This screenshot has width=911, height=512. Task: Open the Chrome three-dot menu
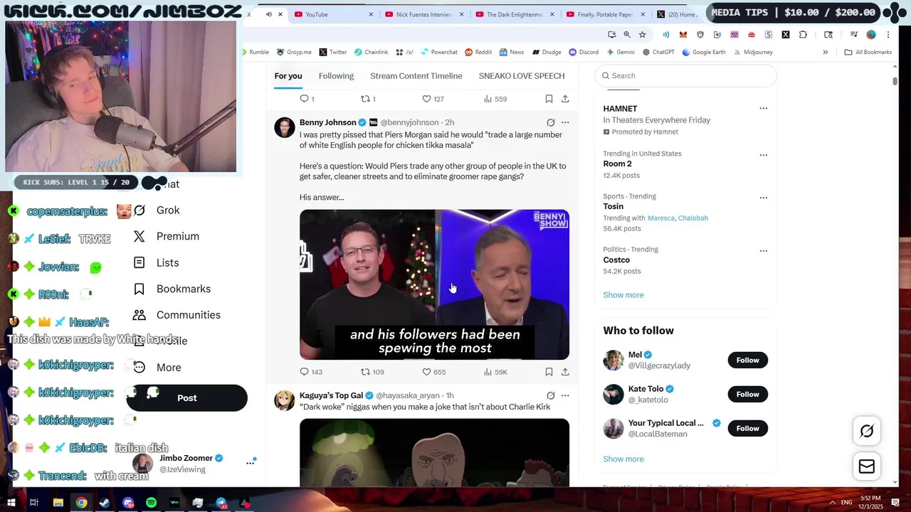(x=888, y=34)
